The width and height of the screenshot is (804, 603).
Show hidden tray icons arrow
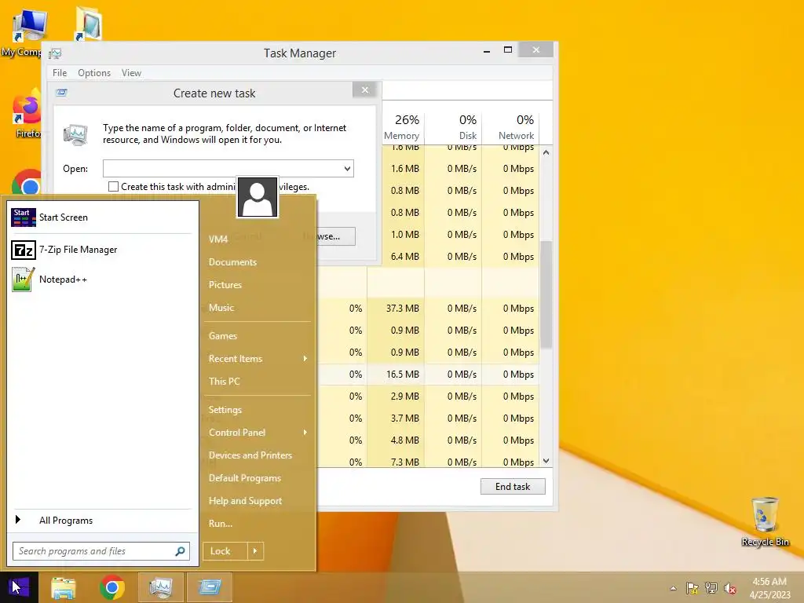click(673, 588)
